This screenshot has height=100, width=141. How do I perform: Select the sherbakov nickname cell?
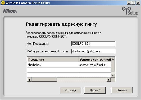53,65
